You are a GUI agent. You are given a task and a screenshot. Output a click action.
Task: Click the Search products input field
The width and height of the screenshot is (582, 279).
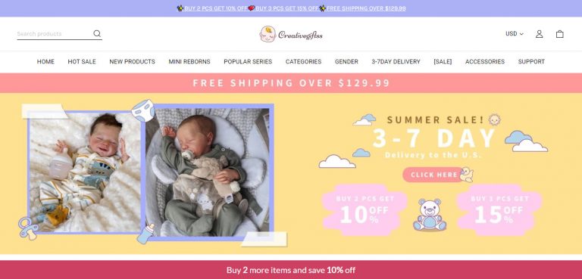pyautogui.click(x=54, y=34)
